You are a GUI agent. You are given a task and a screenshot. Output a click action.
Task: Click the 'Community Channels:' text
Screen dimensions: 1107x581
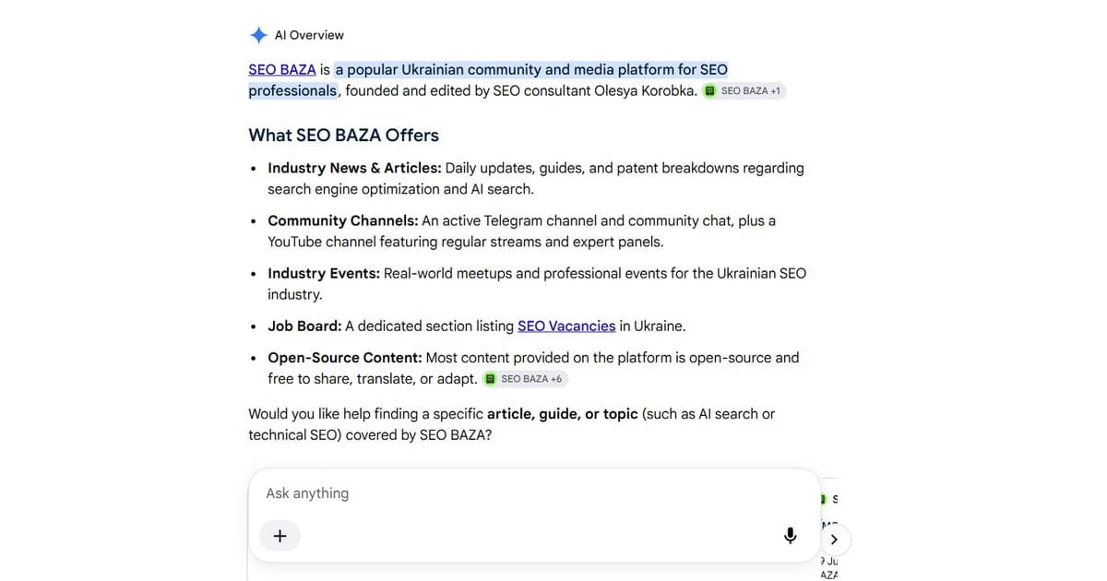coord(344,220)
